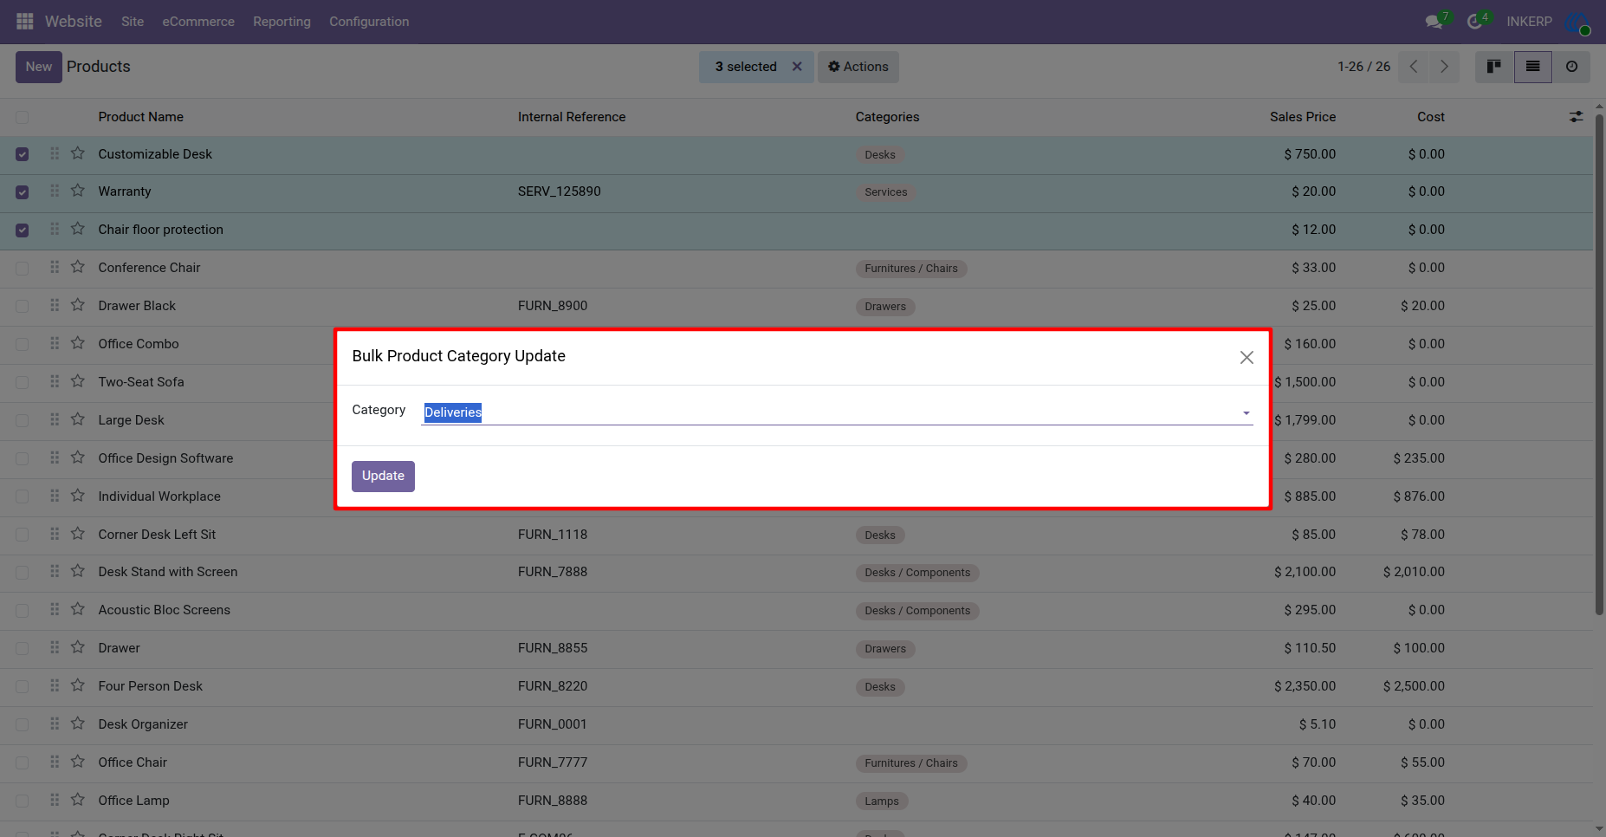Uncheck the Warranty row checkbox
This screenshot has width=1606, height=837.
[23, 192]
